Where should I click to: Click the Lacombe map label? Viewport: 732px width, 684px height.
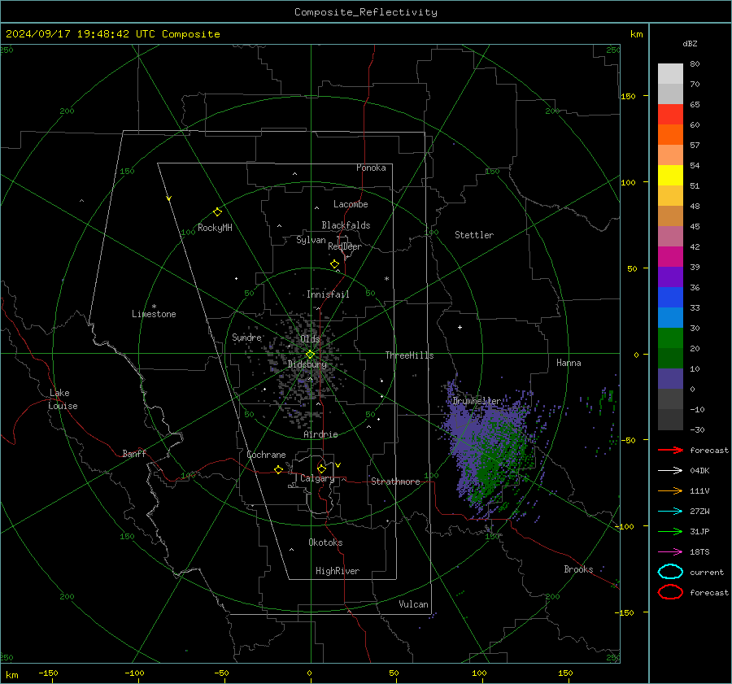[351, 204]
